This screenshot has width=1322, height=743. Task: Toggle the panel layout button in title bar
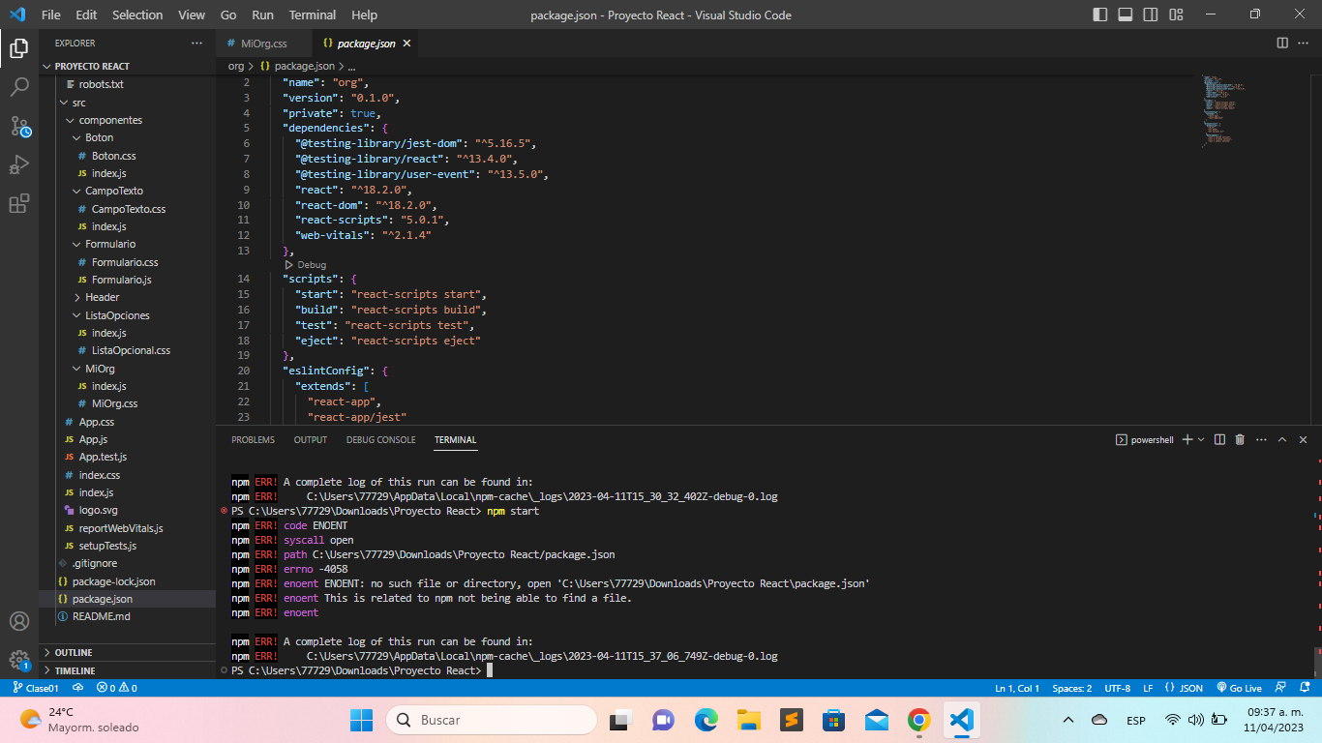(1126, 15)
